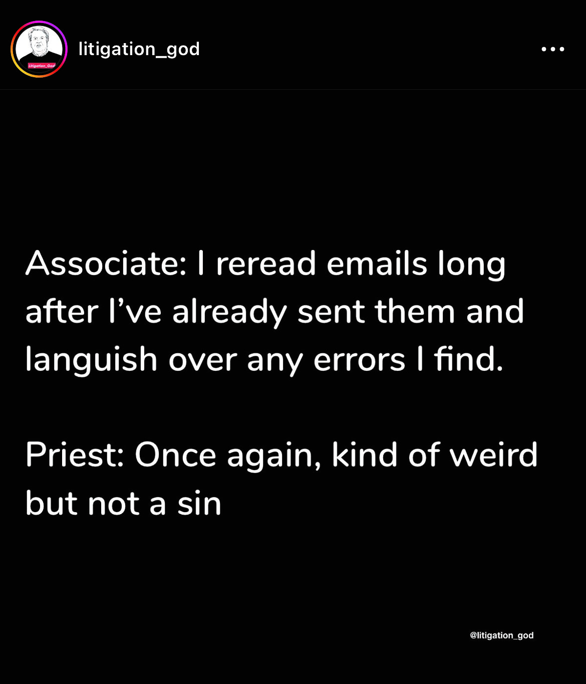Open the litigation_god profile avatar
Image resolution: width=586 pixels, height=684 pixels.
(39, 49)
